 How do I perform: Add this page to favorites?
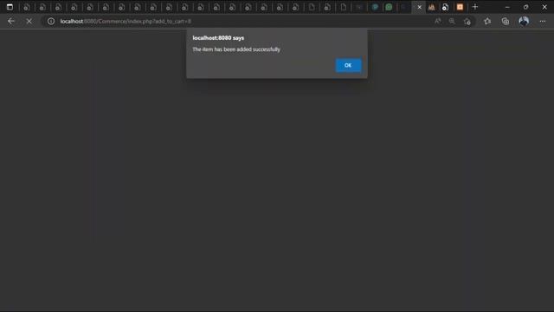(x=467, y=21)
